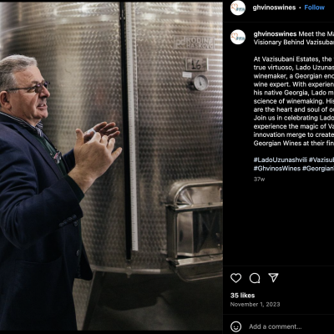Open the #GhvinosWines hashtag

point(277,169)
